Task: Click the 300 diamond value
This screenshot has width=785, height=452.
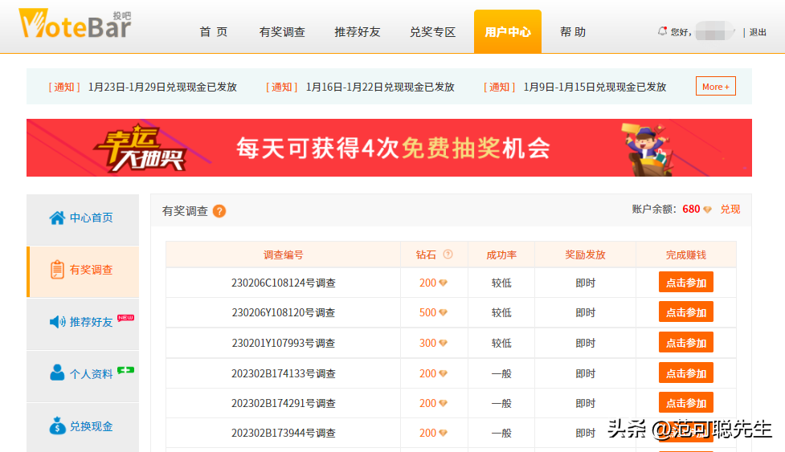Action: 428,343
